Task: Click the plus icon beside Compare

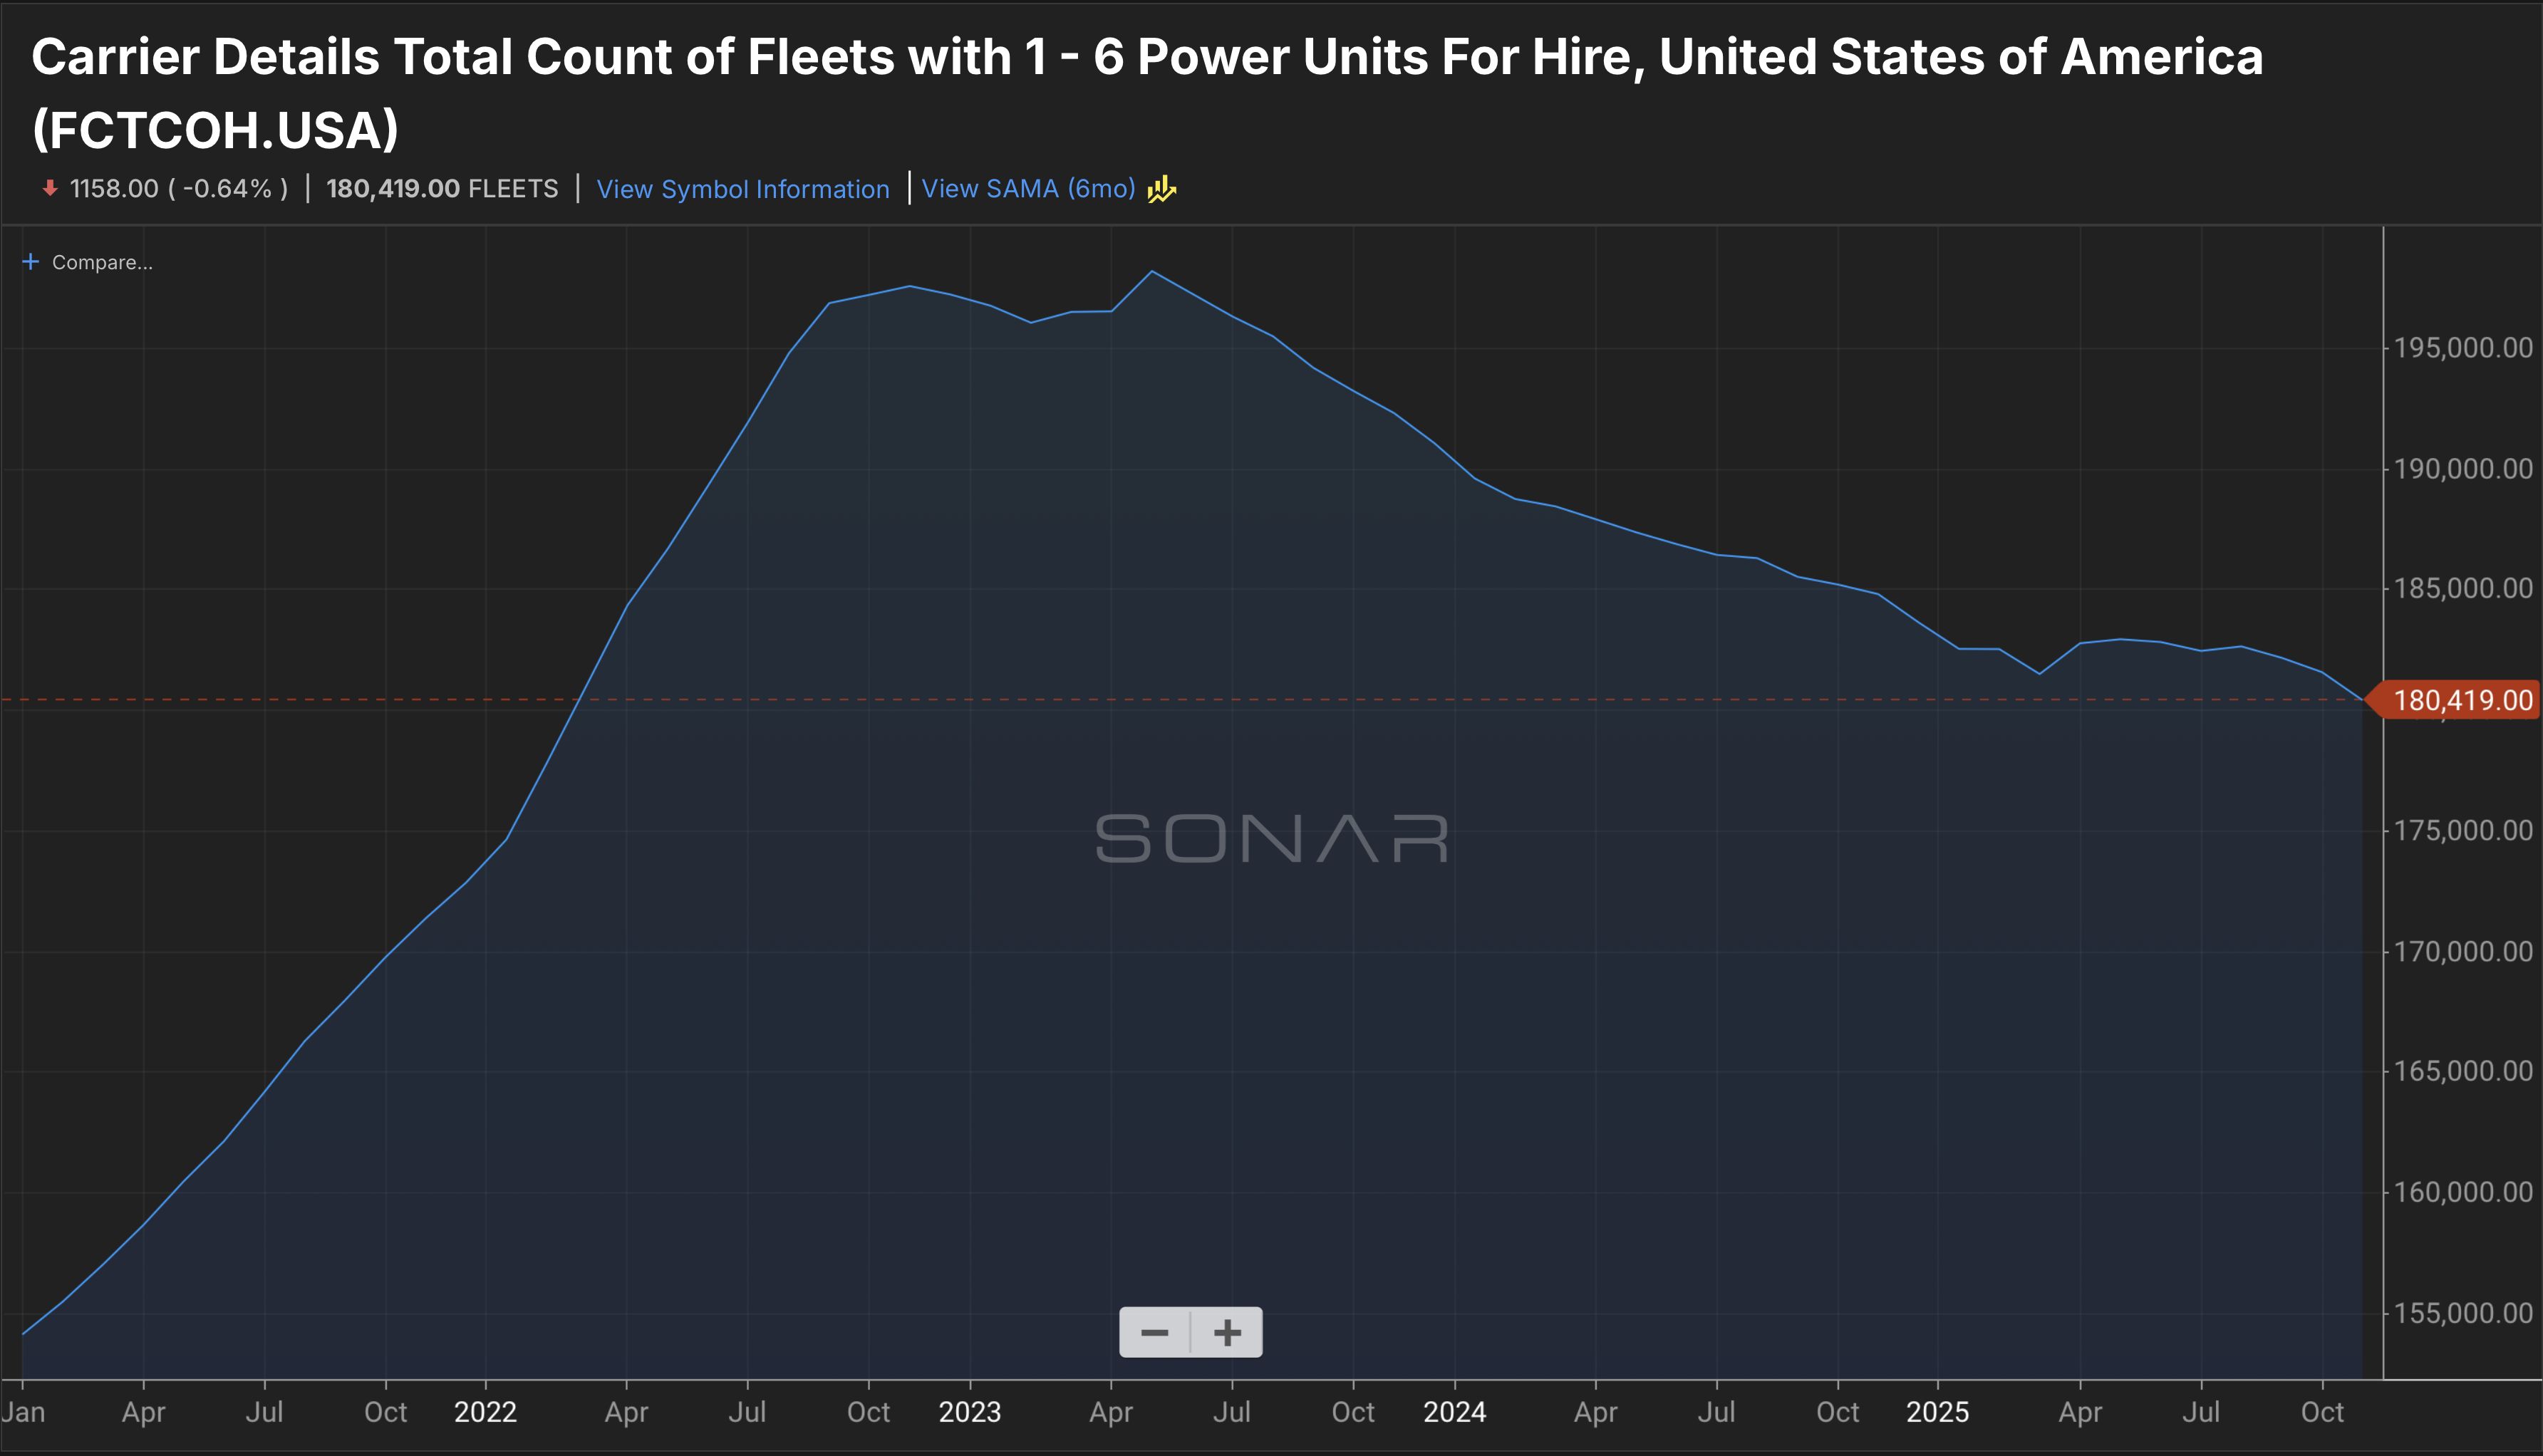Action: click(31, 262)
